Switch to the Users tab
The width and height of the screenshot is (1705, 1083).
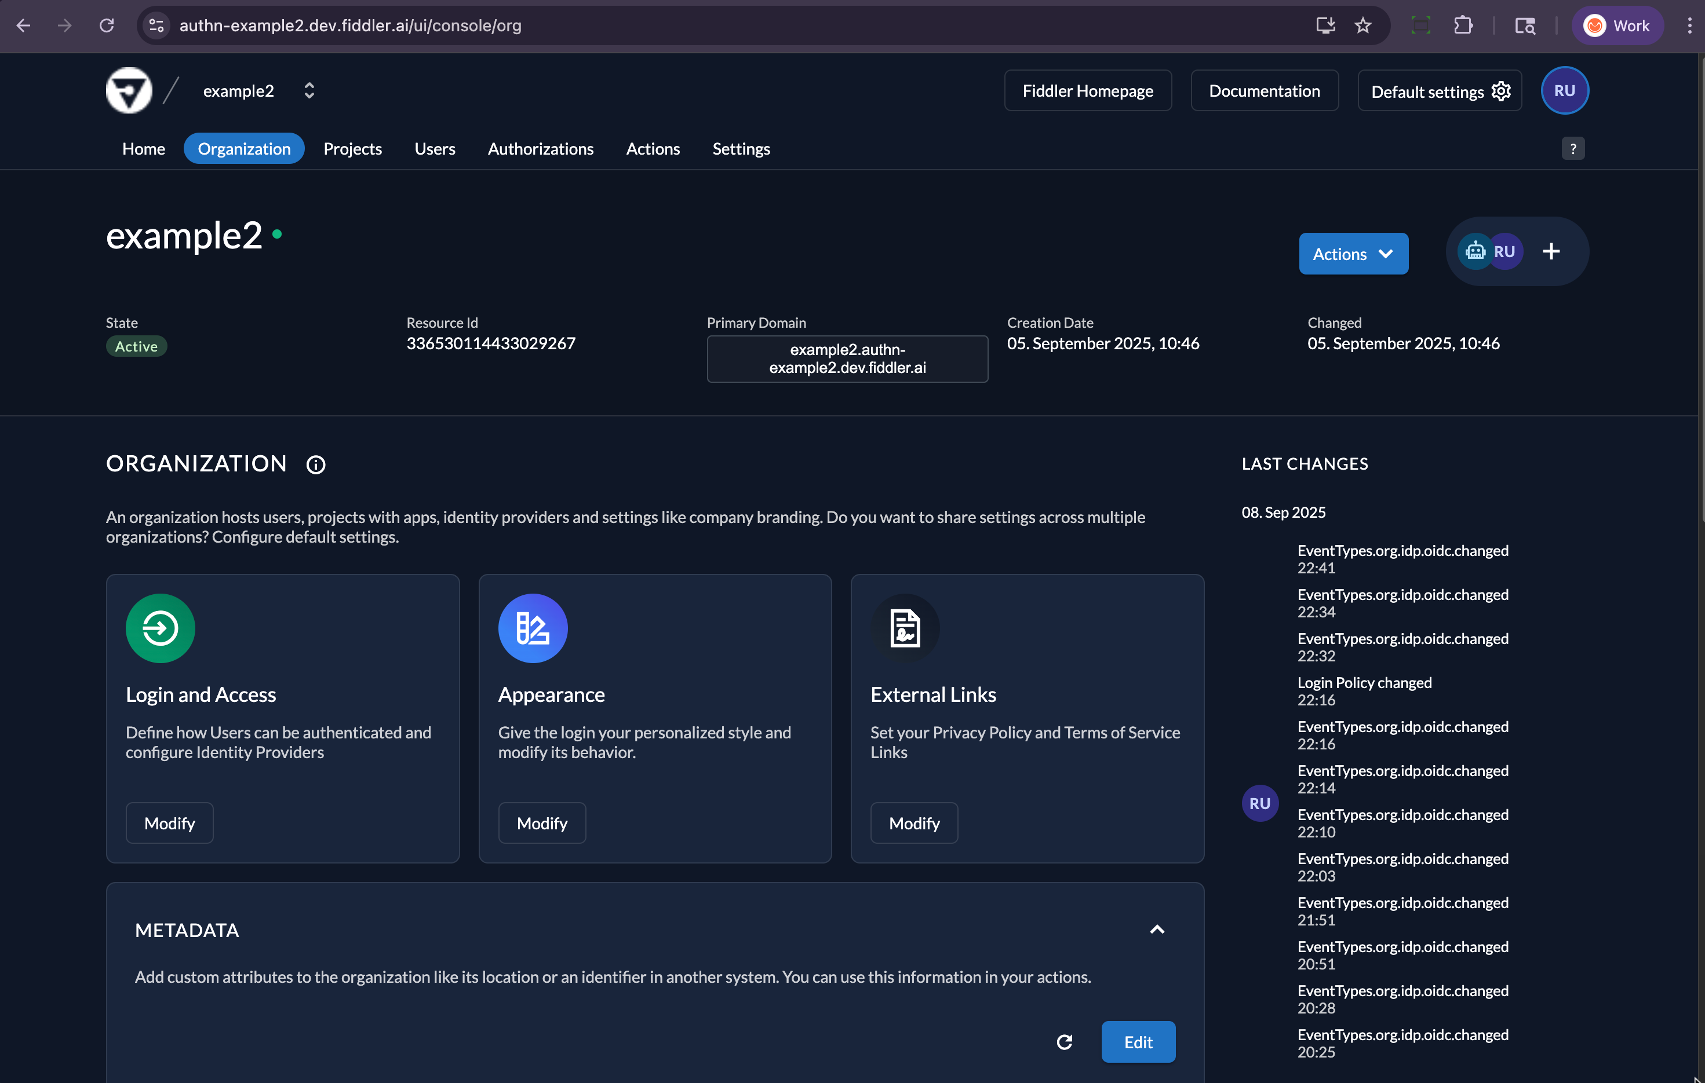tap(435, 148)
